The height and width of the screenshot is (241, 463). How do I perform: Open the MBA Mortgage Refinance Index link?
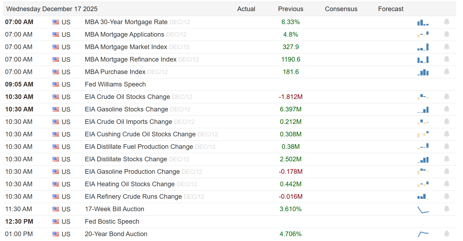(131, 59)
